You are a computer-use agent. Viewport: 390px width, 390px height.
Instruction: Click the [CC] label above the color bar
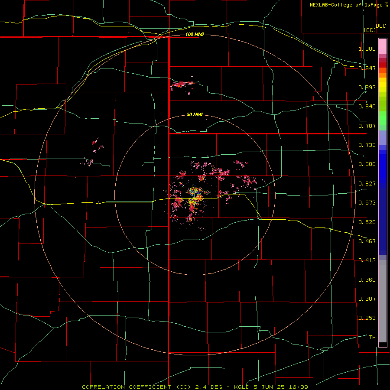(370, 30)
